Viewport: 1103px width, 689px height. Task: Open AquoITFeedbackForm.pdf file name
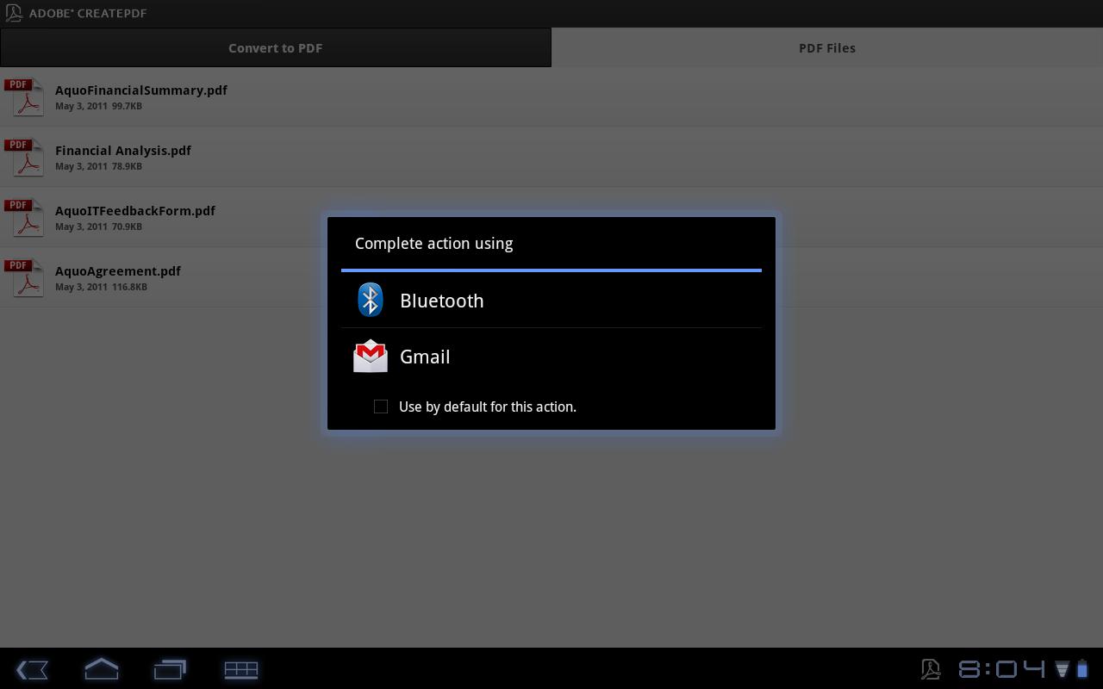(x=135, y=210)
